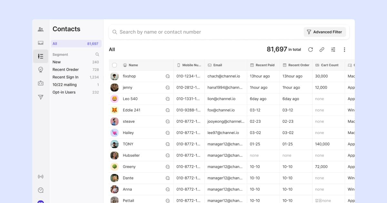Open the Segment search magnifier

tap(97, 54)
